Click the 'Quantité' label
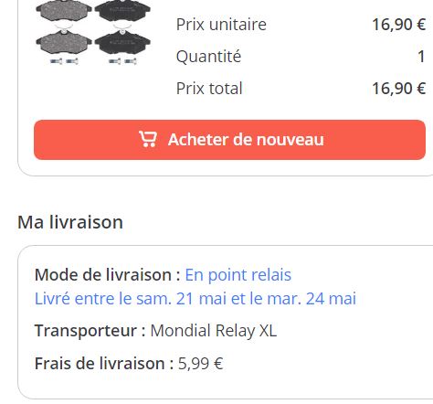 click(x=208, y=57)
